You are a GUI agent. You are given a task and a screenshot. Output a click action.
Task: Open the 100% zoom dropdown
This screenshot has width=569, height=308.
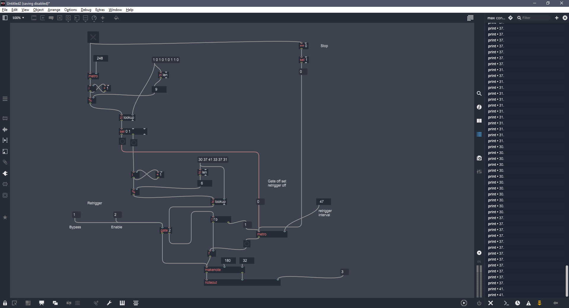pyautogui.click(x=18, y=18)
